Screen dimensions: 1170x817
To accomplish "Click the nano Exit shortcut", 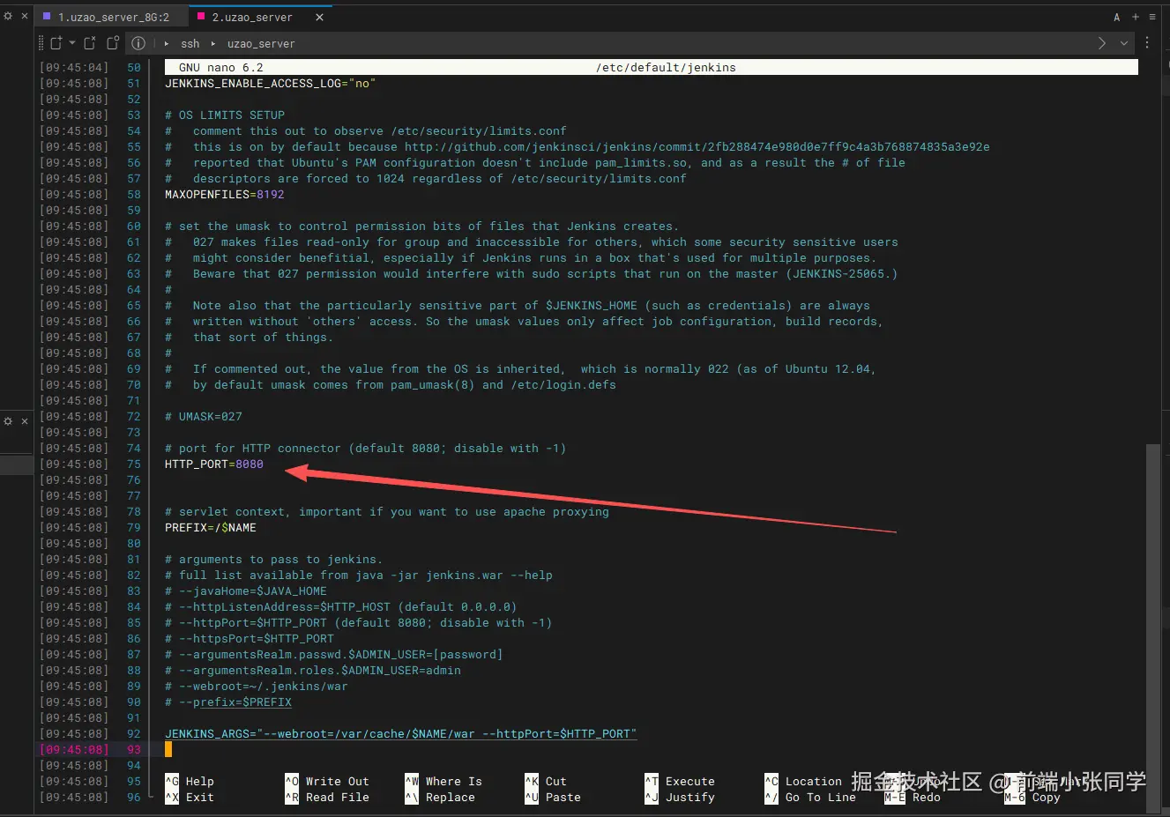I will (x=190, y=798).
